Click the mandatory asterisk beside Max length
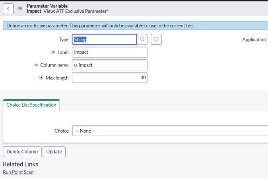 41,78
